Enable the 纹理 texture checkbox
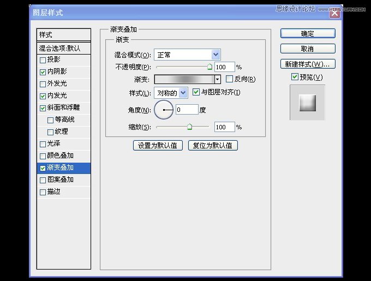 (50, 132)
